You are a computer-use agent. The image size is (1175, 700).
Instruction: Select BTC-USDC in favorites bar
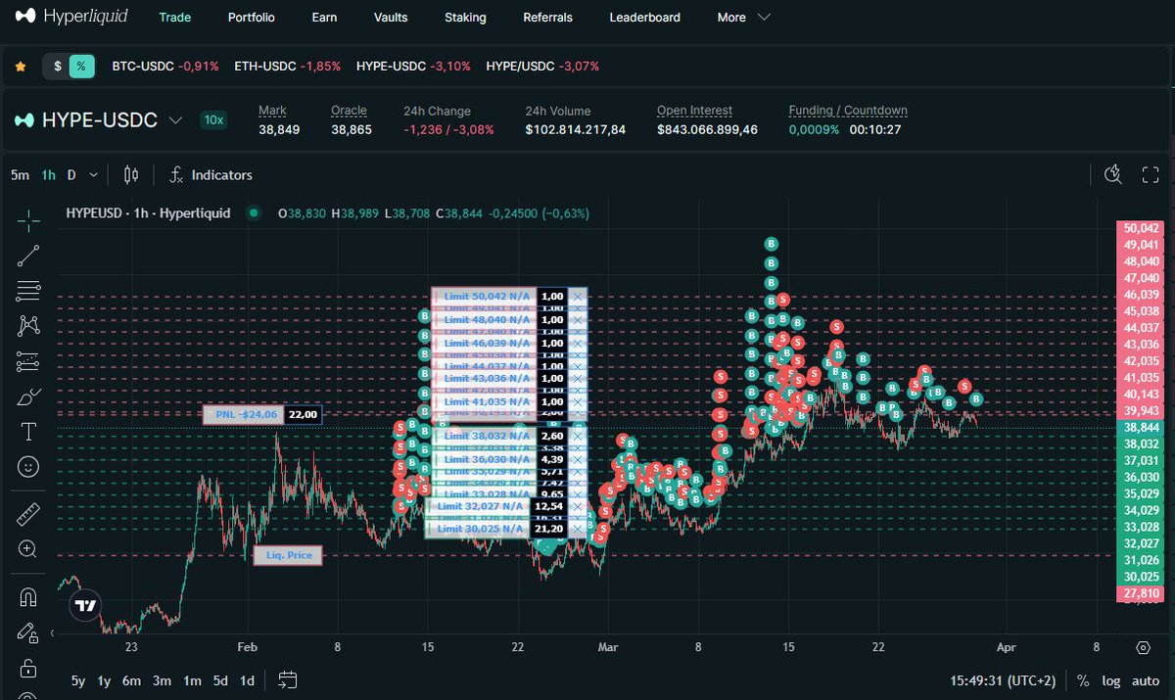(x=165, y=67)
